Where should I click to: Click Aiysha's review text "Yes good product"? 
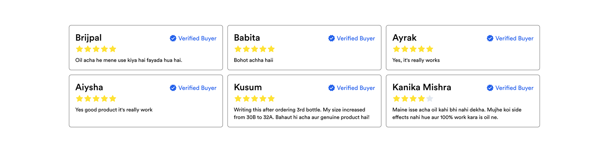coord(114,110)
